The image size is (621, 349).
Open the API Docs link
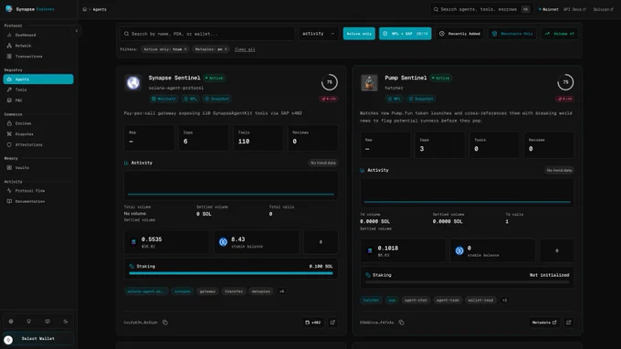(x=574, y=9)
